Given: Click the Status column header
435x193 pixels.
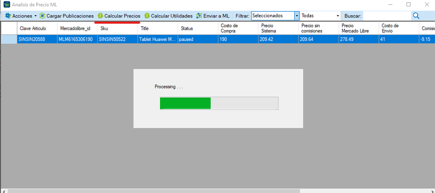Looking at the screenshot, I should (198, 28).
